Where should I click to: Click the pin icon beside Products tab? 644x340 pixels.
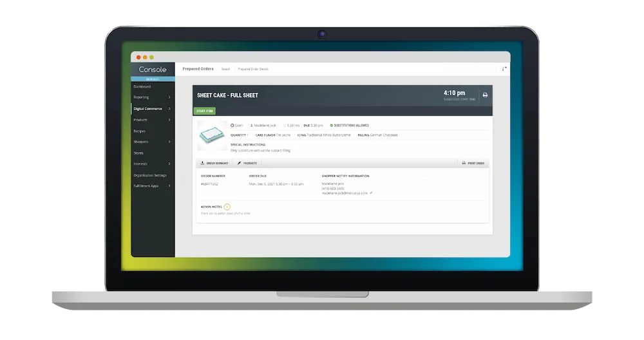click(x=240, y=163)
